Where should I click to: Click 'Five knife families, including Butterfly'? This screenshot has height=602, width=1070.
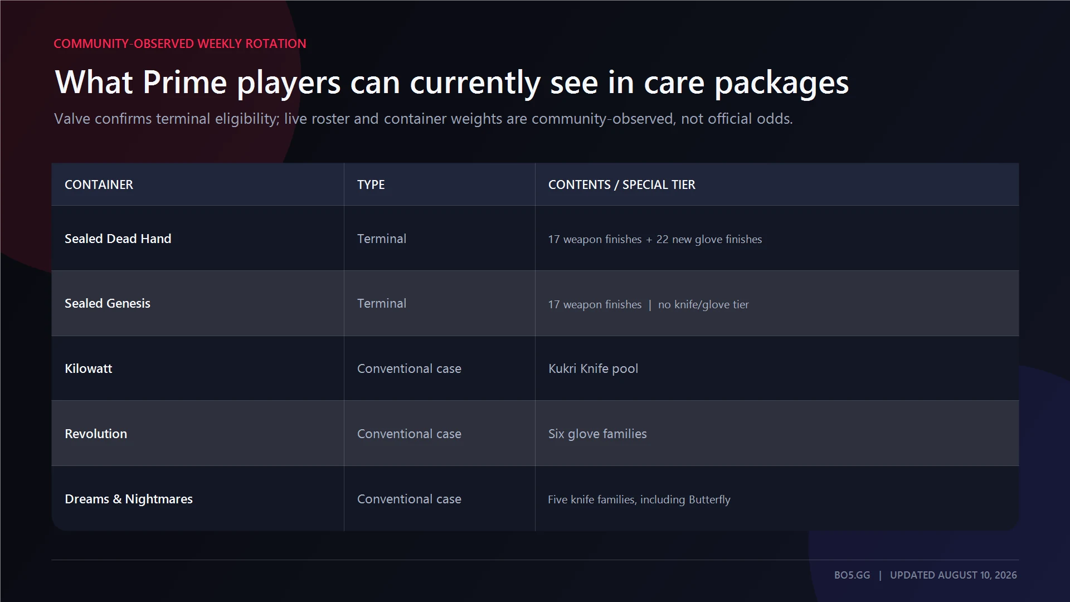(x=639, y=499)
